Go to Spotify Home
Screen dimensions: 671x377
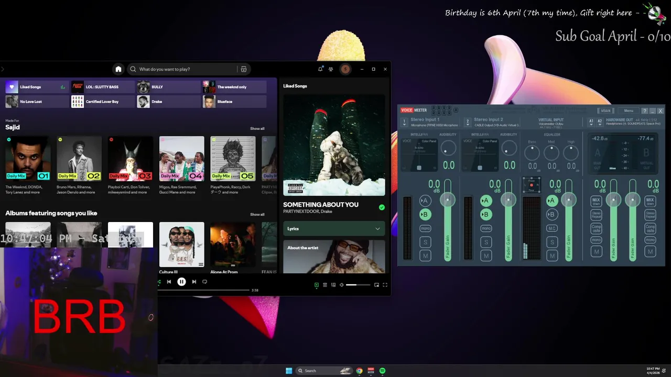tap(118, 69)
